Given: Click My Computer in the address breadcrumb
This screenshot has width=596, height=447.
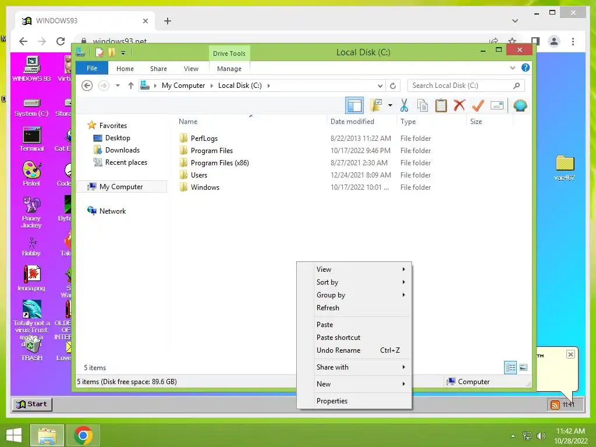Looking at the screenshot, I should 183,86.
